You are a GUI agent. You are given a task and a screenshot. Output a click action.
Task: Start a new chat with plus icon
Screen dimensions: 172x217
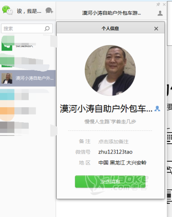click(x=49, y=11)
